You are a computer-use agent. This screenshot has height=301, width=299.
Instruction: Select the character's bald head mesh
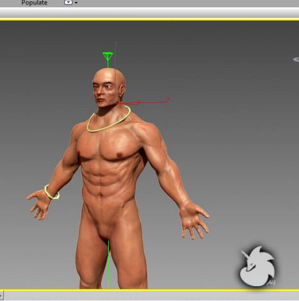[109, 88]
